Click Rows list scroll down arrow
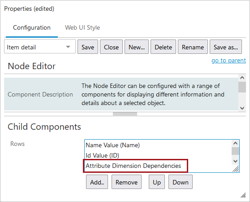The image size is (250, 202). (x=235, y=161)
